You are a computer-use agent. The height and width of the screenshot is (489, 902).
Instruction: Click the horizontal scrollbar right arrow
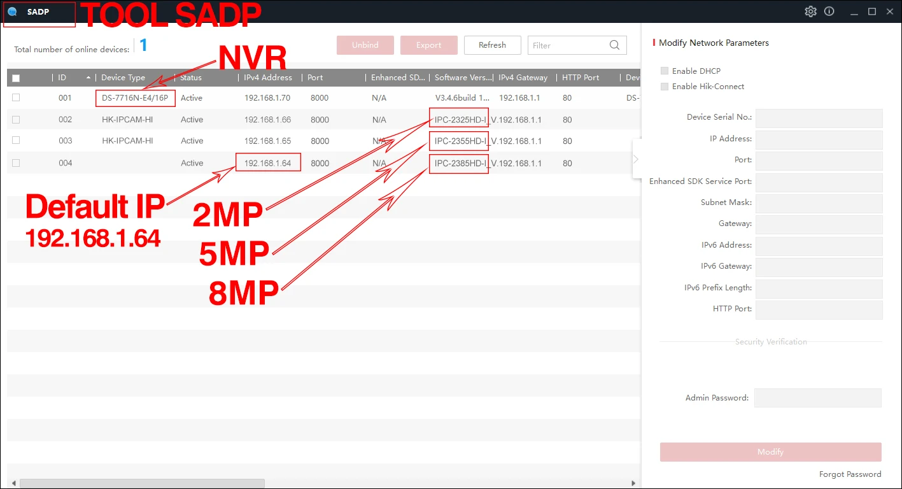(x=633, y=483)
